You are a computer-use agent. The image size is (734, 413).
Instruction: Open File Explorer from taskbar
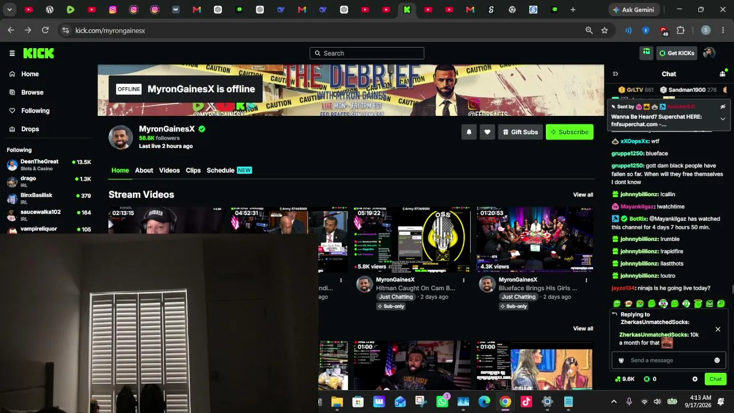(x=337, y=402)
